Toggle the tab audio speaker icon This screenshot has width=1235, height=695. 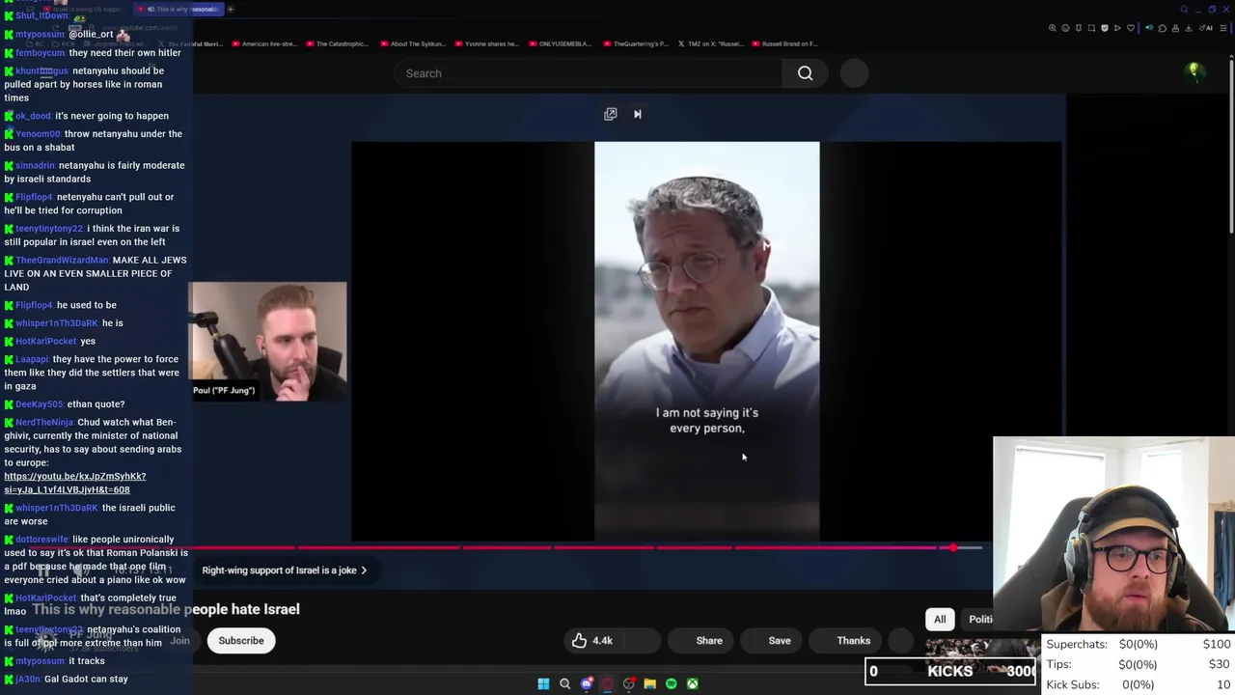click(x=1149, y=28)
